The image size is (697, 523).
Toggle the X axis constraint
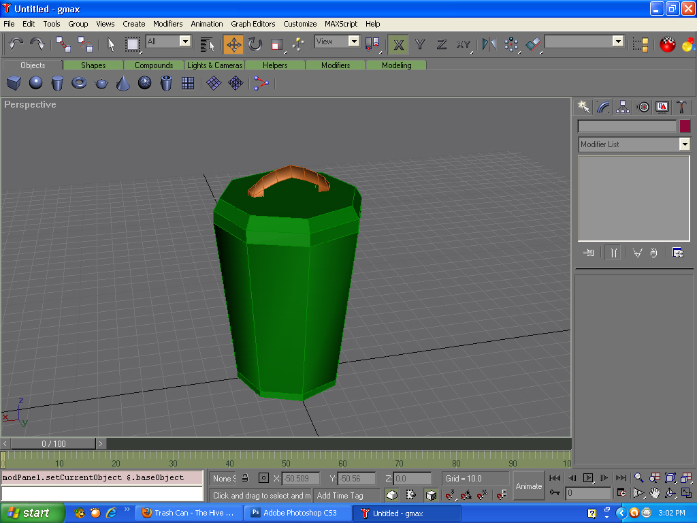pyautogui.click(x=398, y=44)
